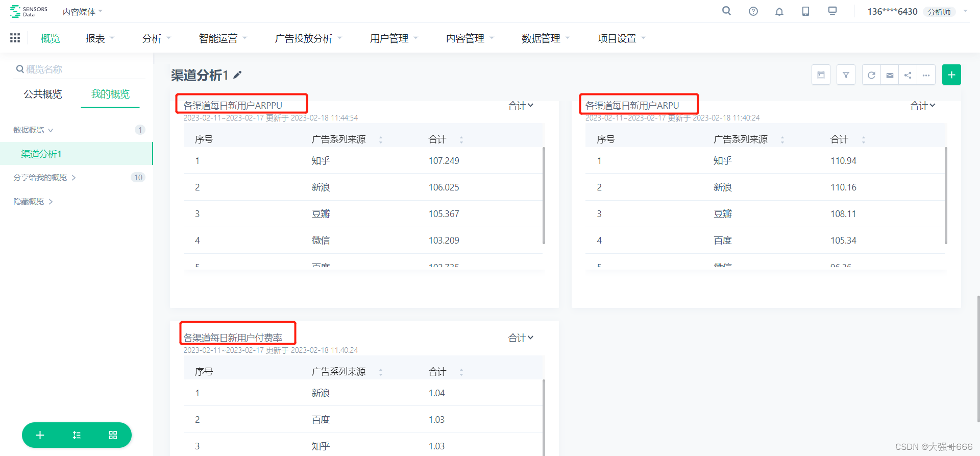Sort ARPU table by 合计 column
The width and height of the screenshot is (980, 456).
coord(864,139)
